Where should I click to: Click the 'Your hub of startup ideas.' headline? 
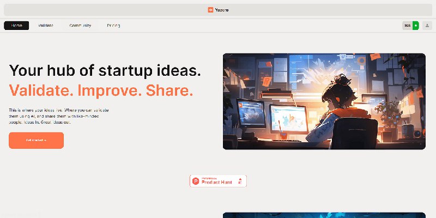(105, 70)
